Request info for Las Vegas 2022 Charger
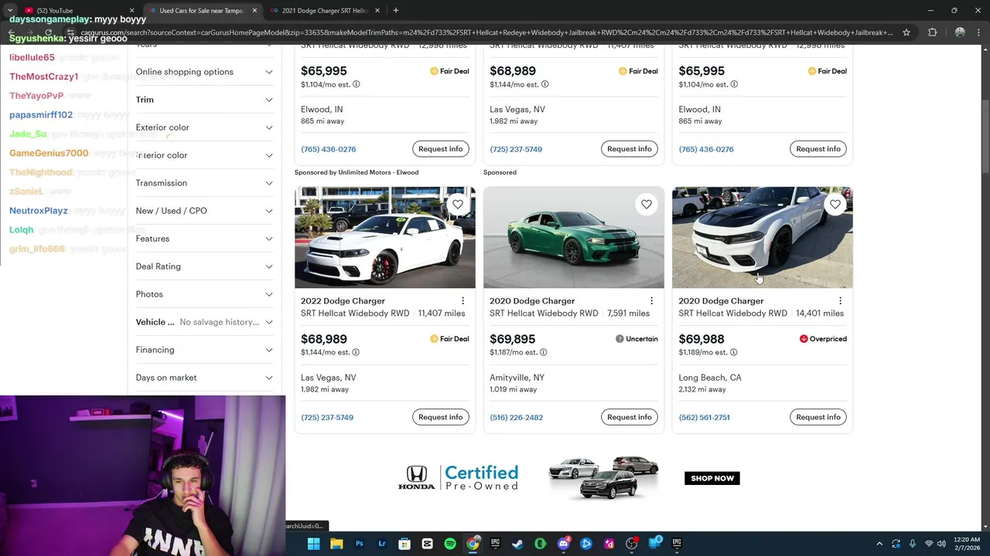 (x=440, y=417)
